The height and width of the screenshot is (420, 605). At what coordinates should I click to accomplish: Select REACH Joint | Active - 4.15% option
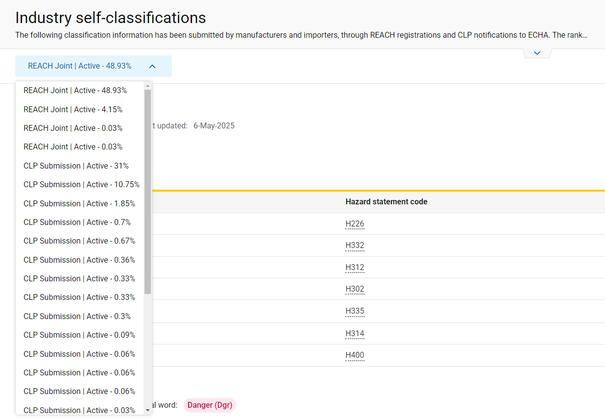[73, 109]
